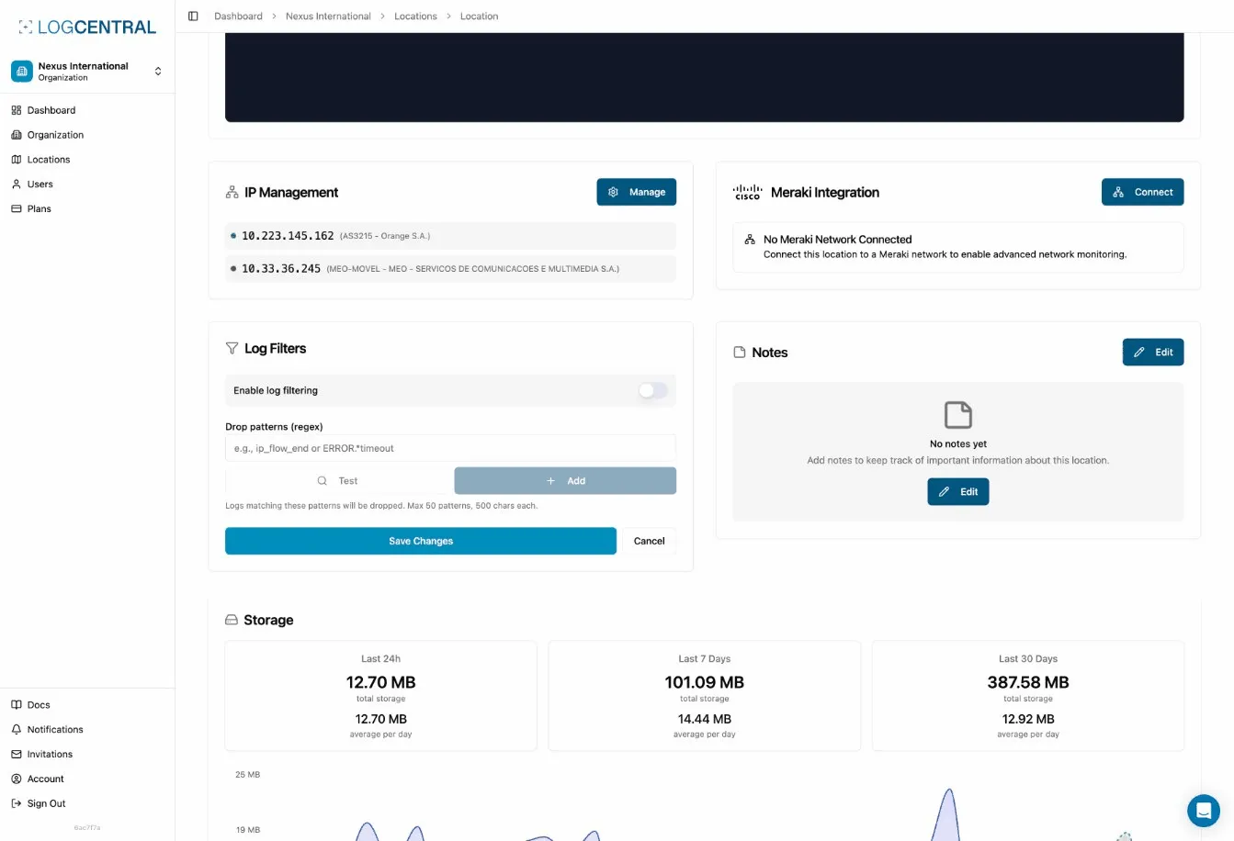Click the filter icon beside Log Filters heading
The height and width of the screenshot is (841, 1234).
coord(232,349)
